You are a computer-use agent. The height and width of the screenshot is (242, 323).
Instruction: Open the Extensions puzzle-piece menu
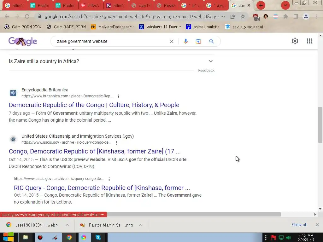(286, 16)
